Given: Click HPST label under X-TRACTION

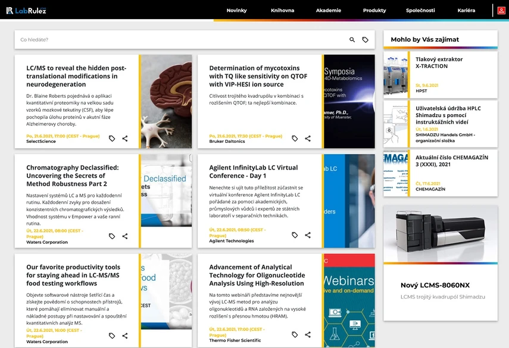Looking at the screenshot, I should [x=421, y=91].
